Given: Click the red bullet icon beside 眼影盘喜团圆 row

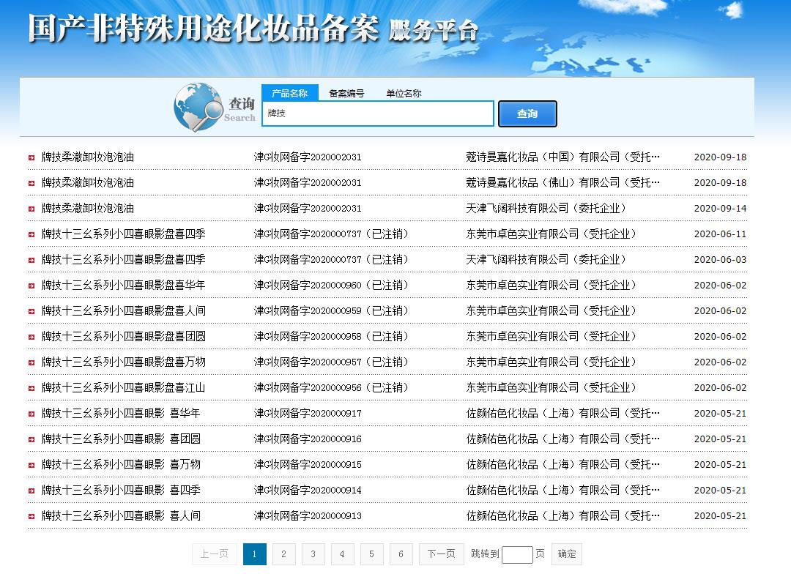Looking at the screenshot, I should tap(31, 337).
